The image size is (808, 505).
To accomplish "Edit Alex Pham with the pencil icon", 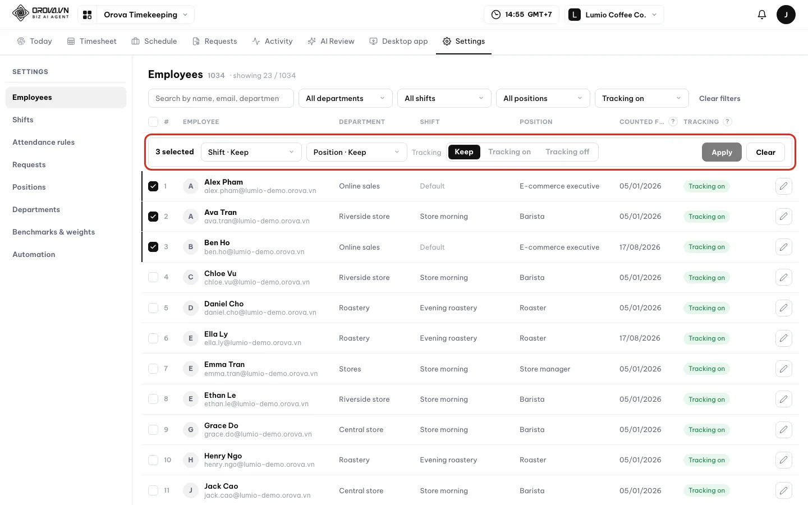I will [783, 186].
